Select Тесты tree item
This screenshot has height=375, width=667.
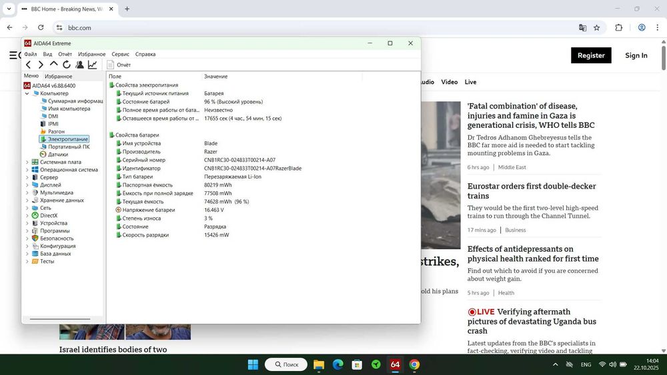pyautogui.click(x=43, y=262)
